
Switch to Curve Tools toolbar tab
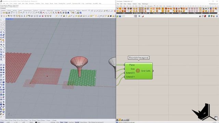[42, 11]
